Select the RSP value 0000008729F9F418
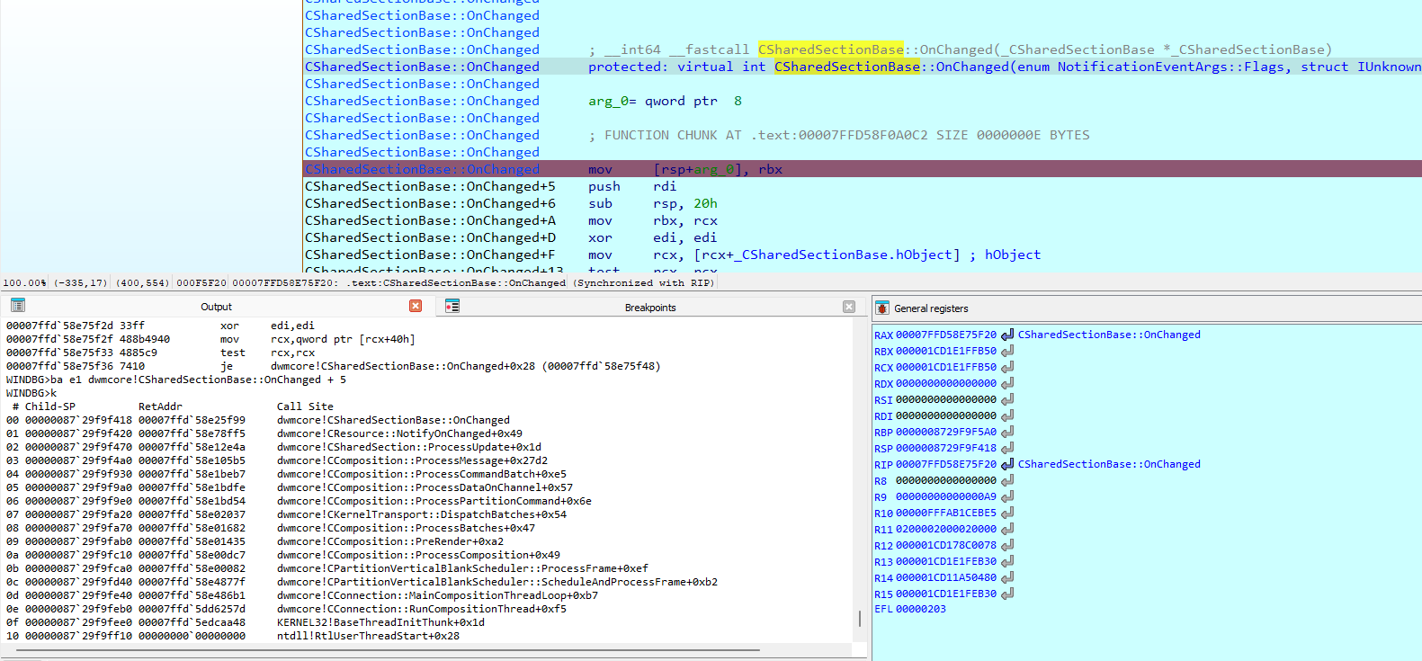Viewport: 1422px width, 661px height. pyautogui.click(x=946, y=448)
